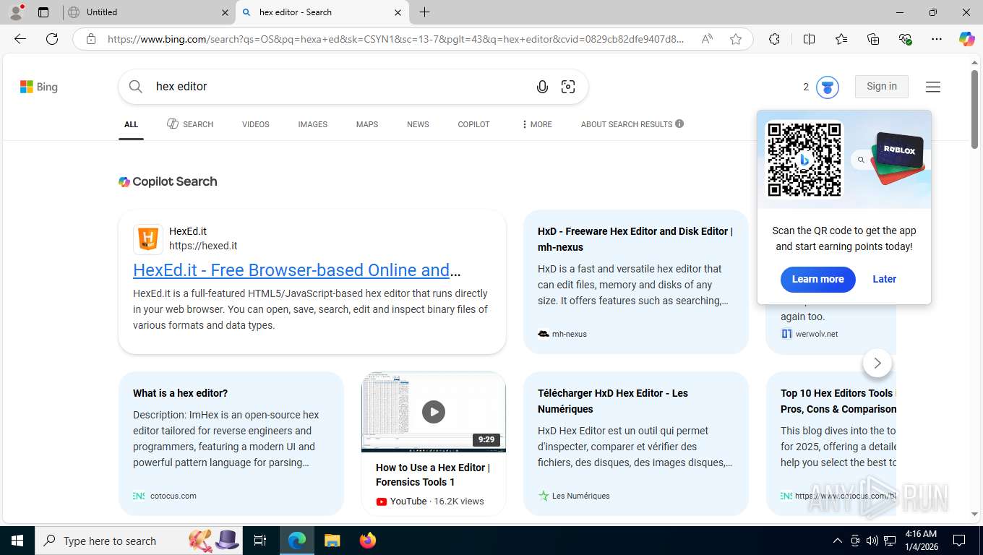Open the Télécharger HxD Hex Editor card
The height and width of the screenshot is (555, 983).
636,444
